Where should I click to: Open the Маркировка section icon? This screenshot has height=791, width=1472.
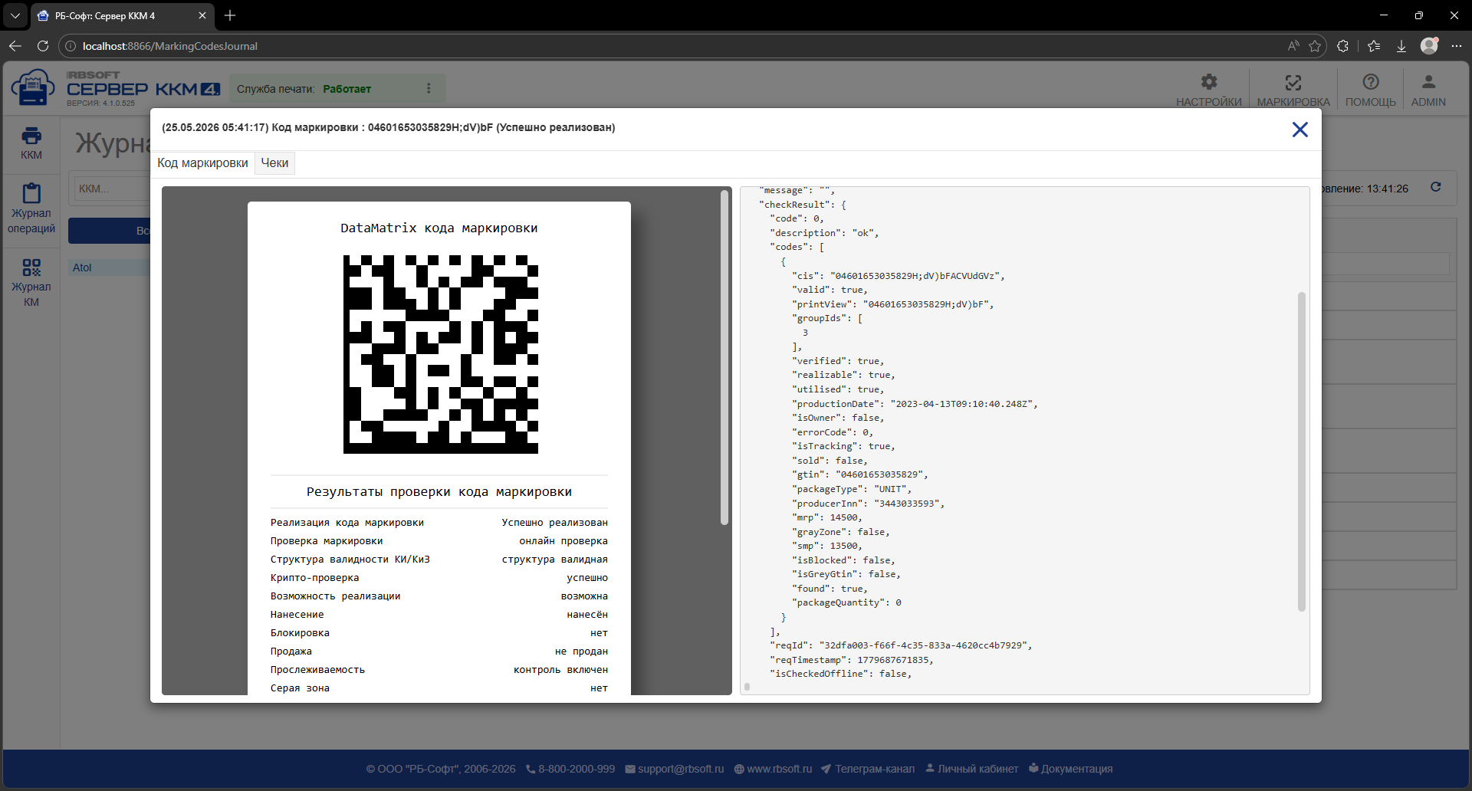pos(1293,90)
